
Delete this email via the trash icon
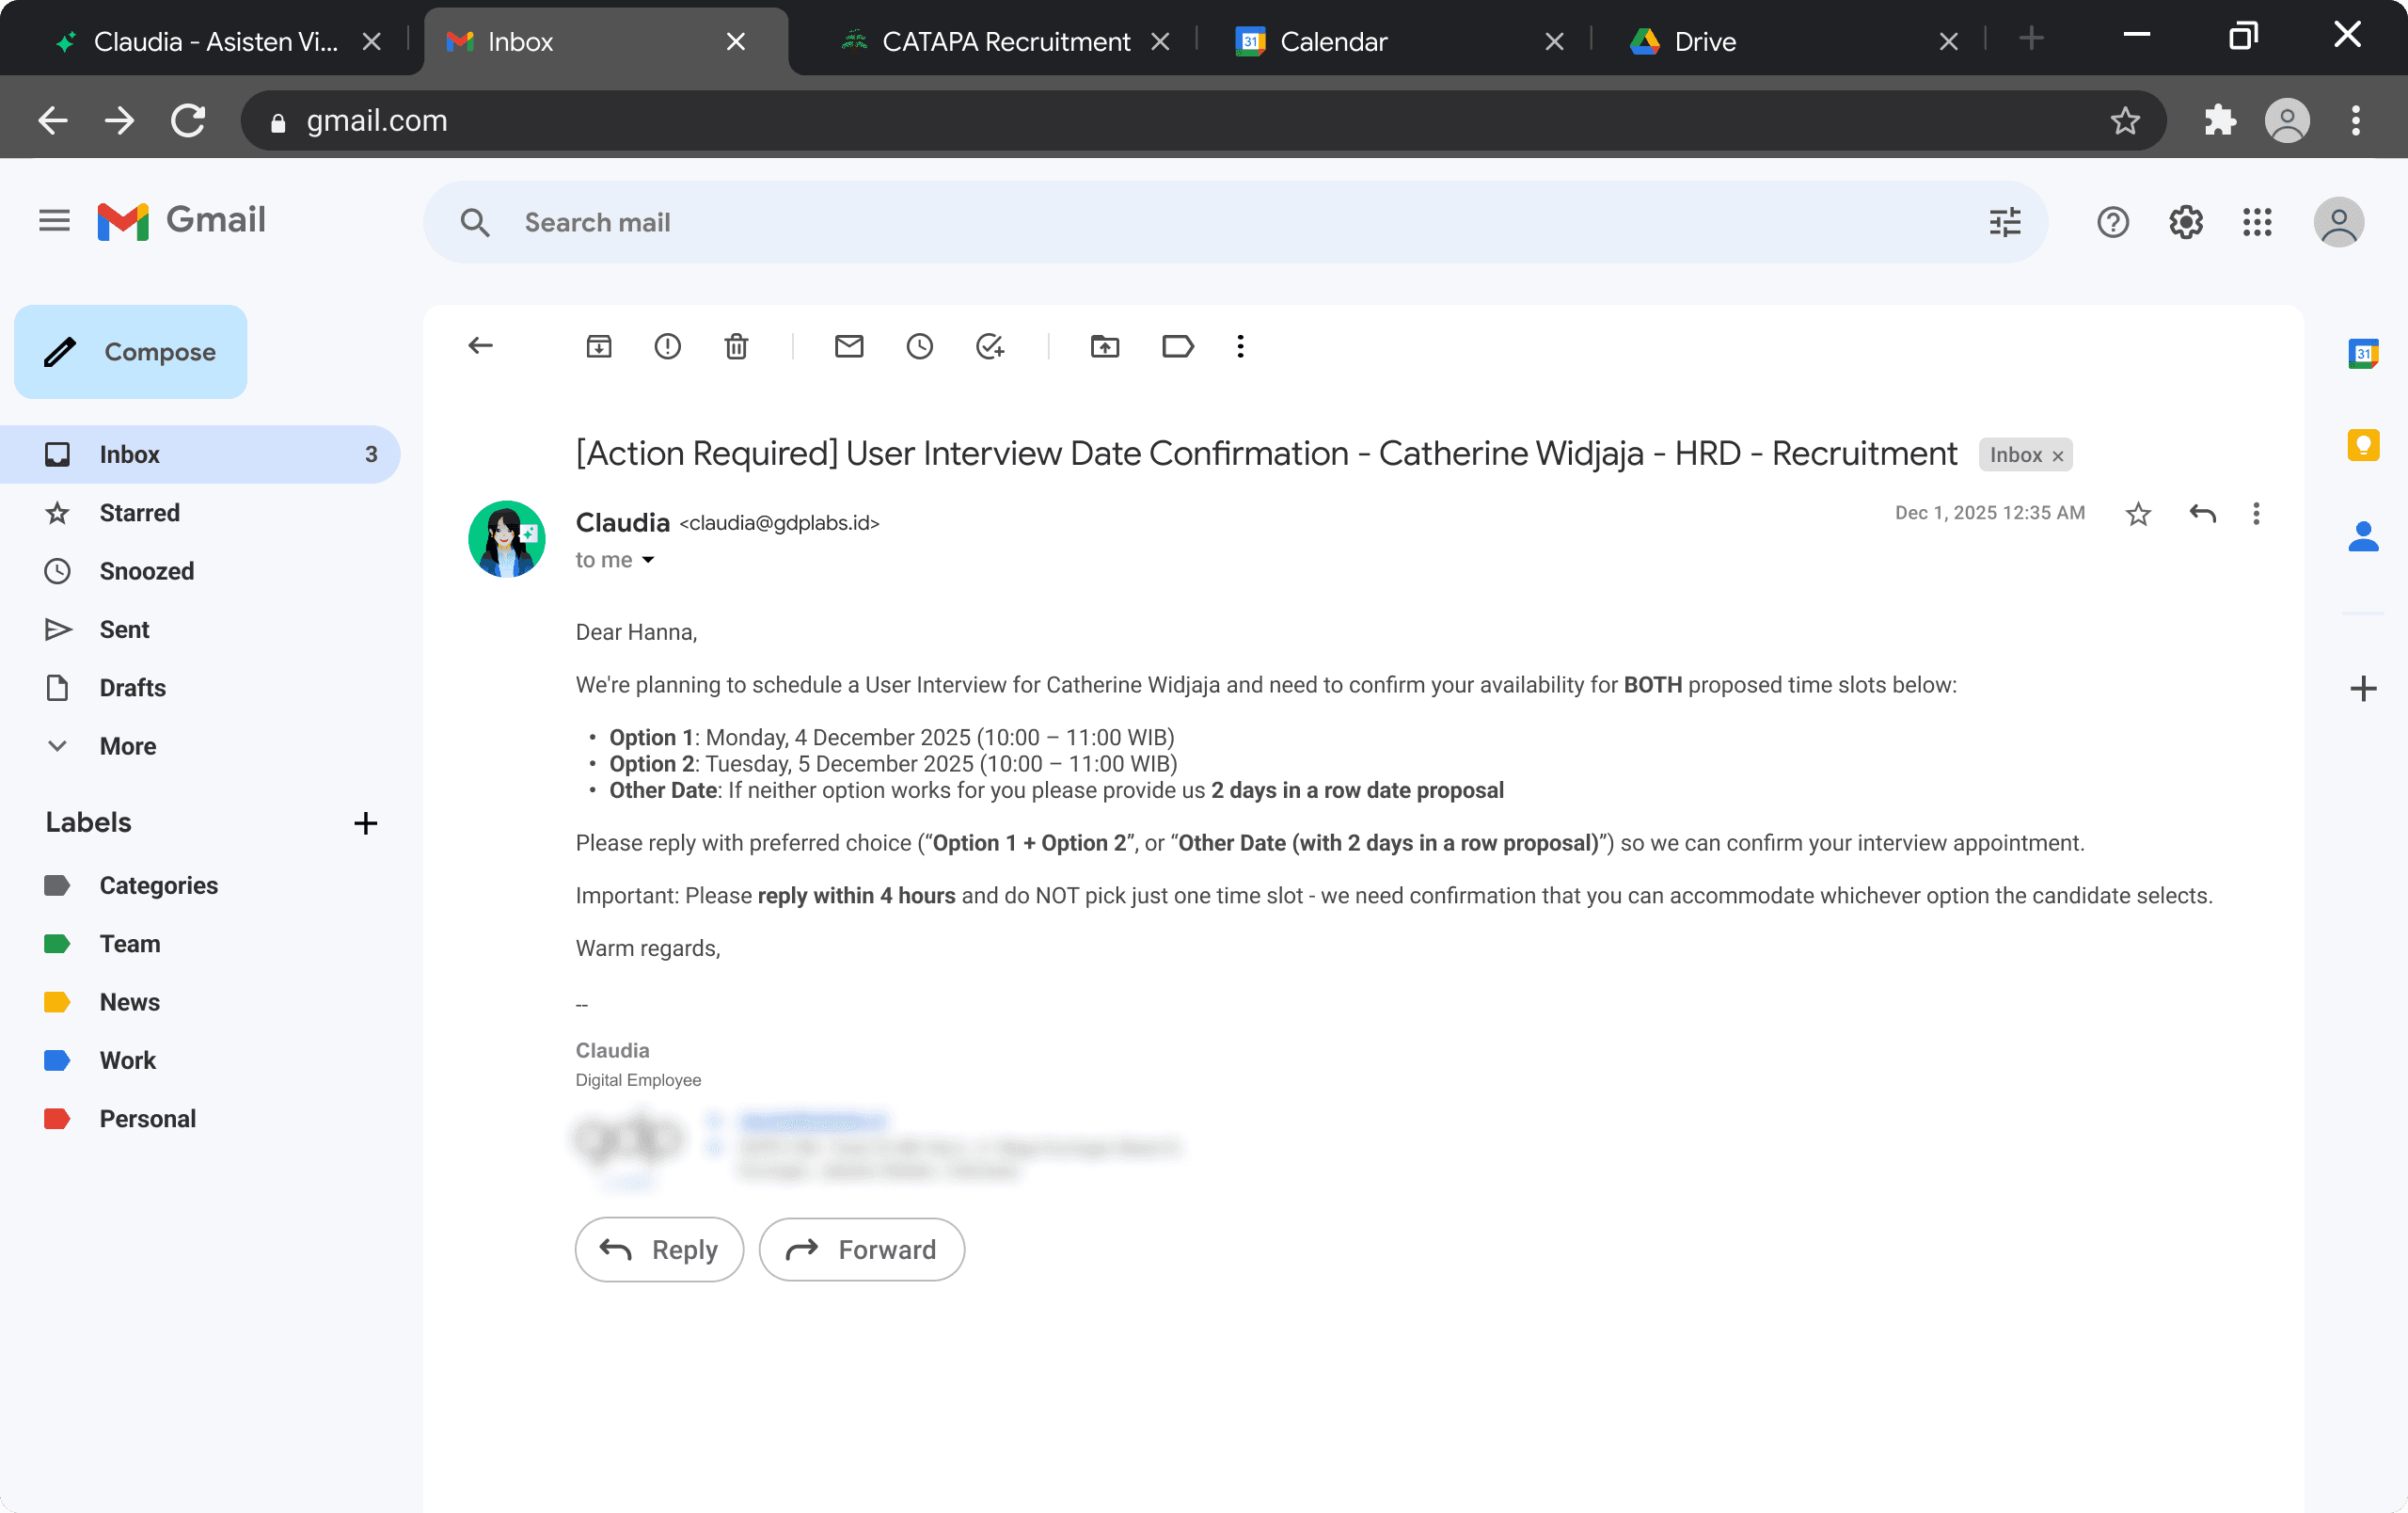click(x=736, y=346)
